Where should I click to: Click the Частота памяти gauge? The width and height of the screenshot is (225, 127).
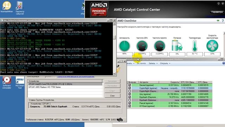159,46
